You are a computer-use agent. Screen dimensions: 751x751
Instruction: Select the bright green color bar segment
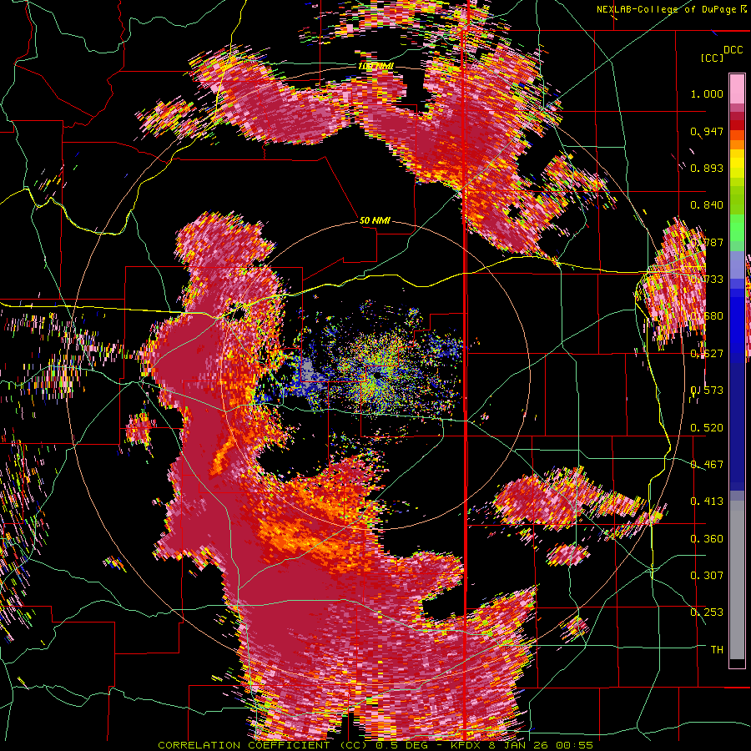click(x=737, y=228)
